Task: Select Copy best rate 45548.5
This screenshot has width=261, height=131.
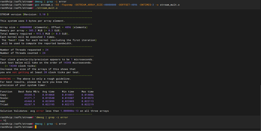Action: point(30,95)
